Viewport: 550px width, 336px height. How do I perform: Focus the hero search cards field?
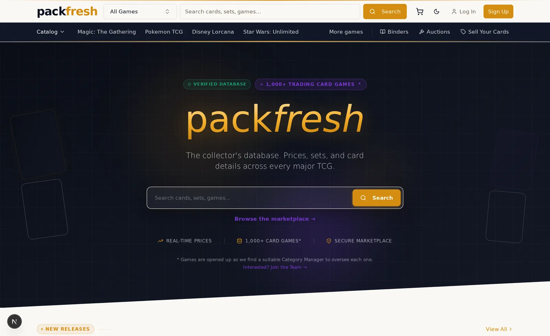pyautogui.click(x=251, y=198)
